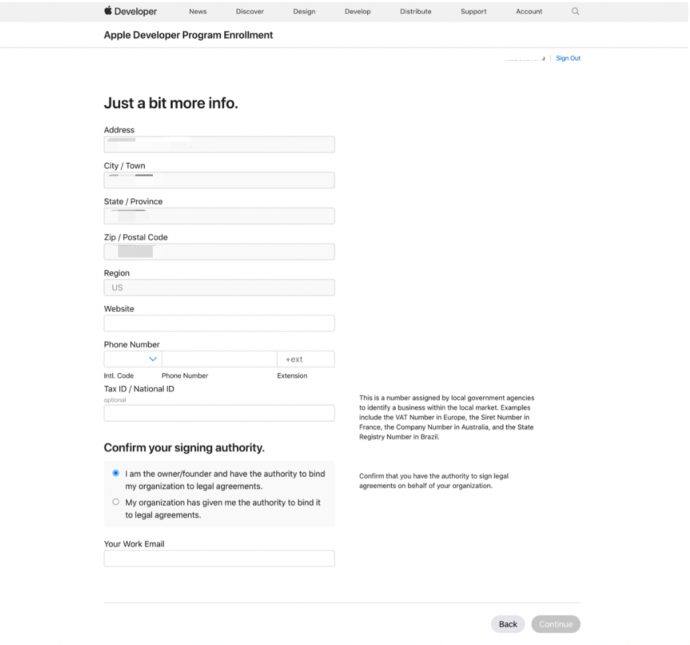Select the Develop menu item
The image size is (690, 645).
coord(357,11)
